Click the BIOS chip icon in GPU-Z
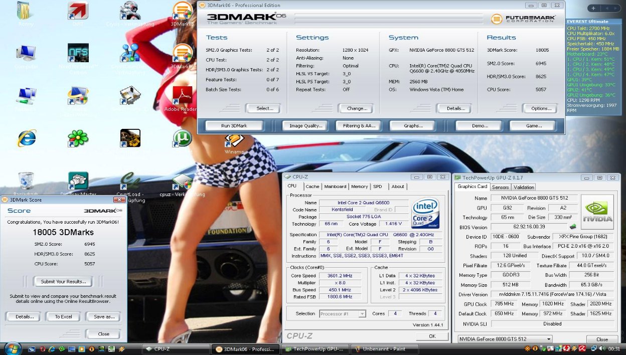 [x=573, y=227]
